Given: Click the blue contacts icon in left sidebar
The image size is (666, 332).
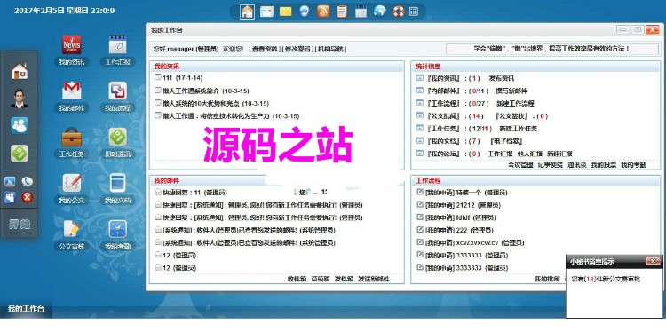Looking at the screenshot, I should point(20,126).
